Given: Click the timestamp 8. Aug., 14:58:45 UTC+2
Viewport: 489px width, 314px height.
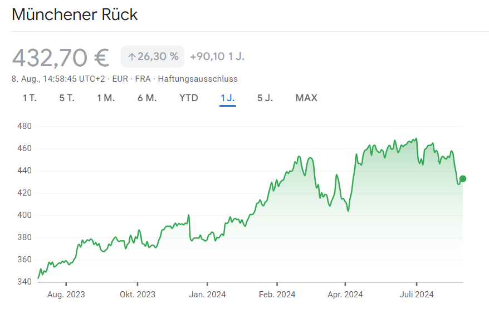Looking at the screenshot, I should (x=58, y=79).
